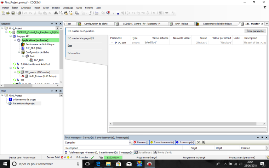Close the POU panel
The height and width of the screenshot is (168, 269).
click(x=61, y=91)
